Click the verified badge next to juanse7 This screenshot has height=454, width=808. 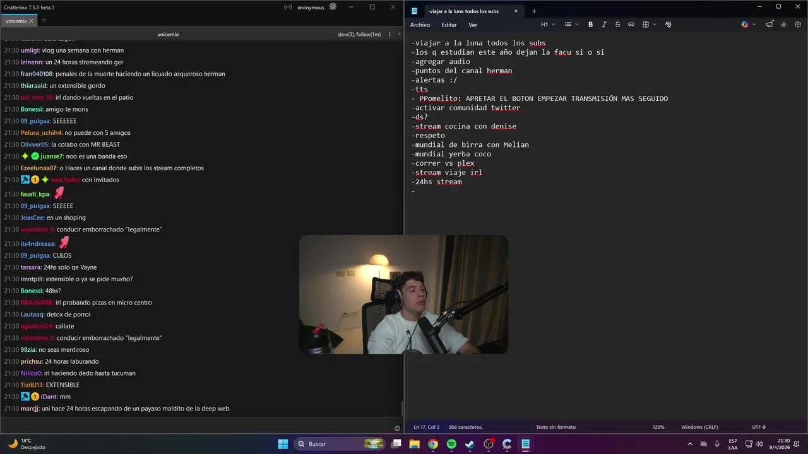tap(35, 156)
